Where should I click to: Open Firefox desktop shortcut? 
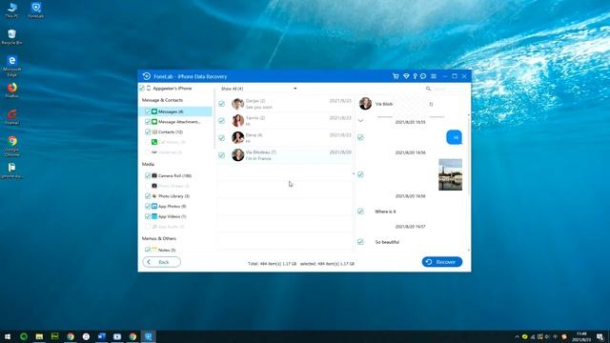tap(12, 90)
